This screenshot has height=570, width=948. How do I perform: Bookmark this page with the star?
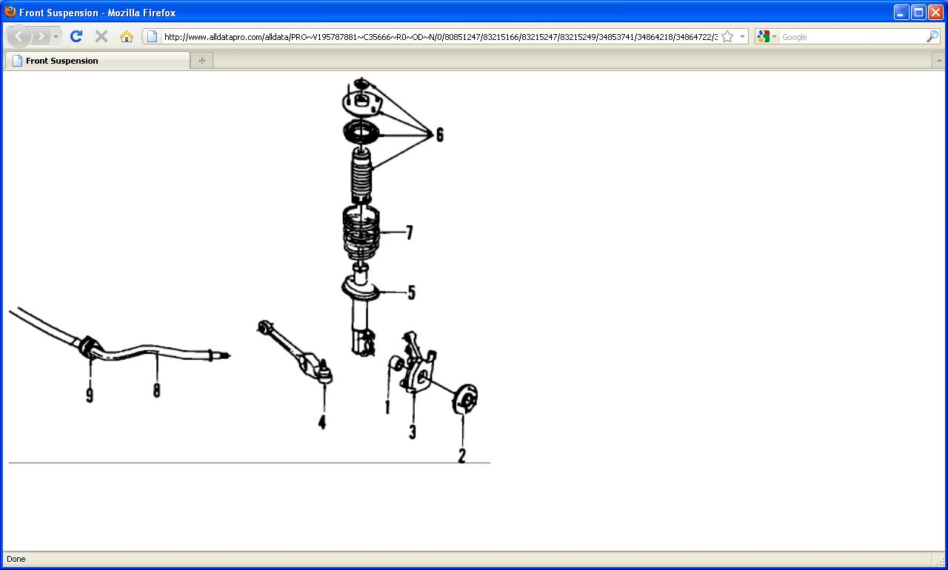727,36
